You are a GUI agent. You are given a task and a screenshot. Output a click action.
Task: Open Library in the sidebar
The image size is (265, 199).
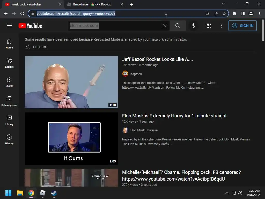[9, 120]
